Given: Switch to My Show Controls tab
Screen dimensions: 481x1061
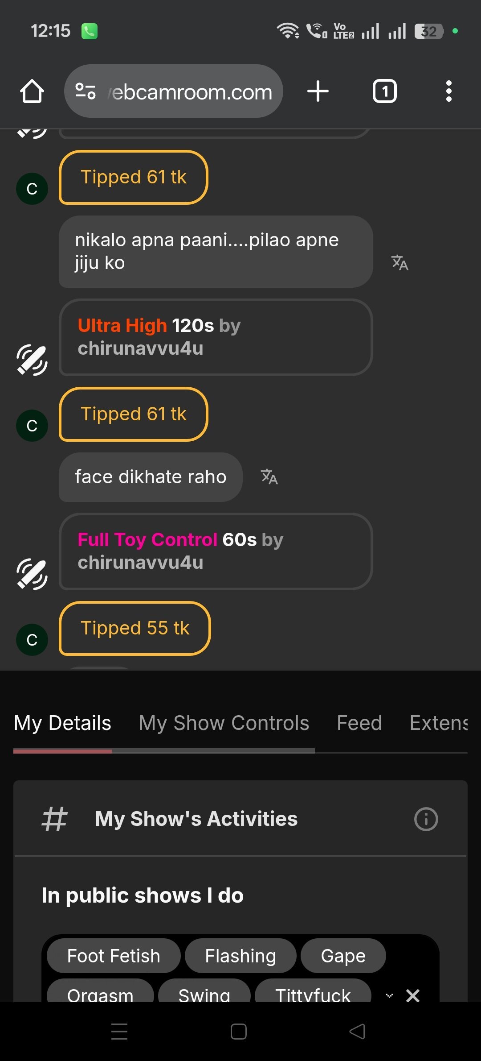Looking at the screenshot, I should pyautogui.click(x=224, y=723).
